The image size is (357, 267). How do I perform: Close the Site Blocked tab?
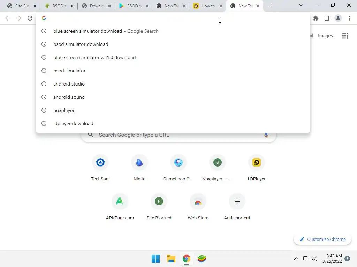coord(35,6)
